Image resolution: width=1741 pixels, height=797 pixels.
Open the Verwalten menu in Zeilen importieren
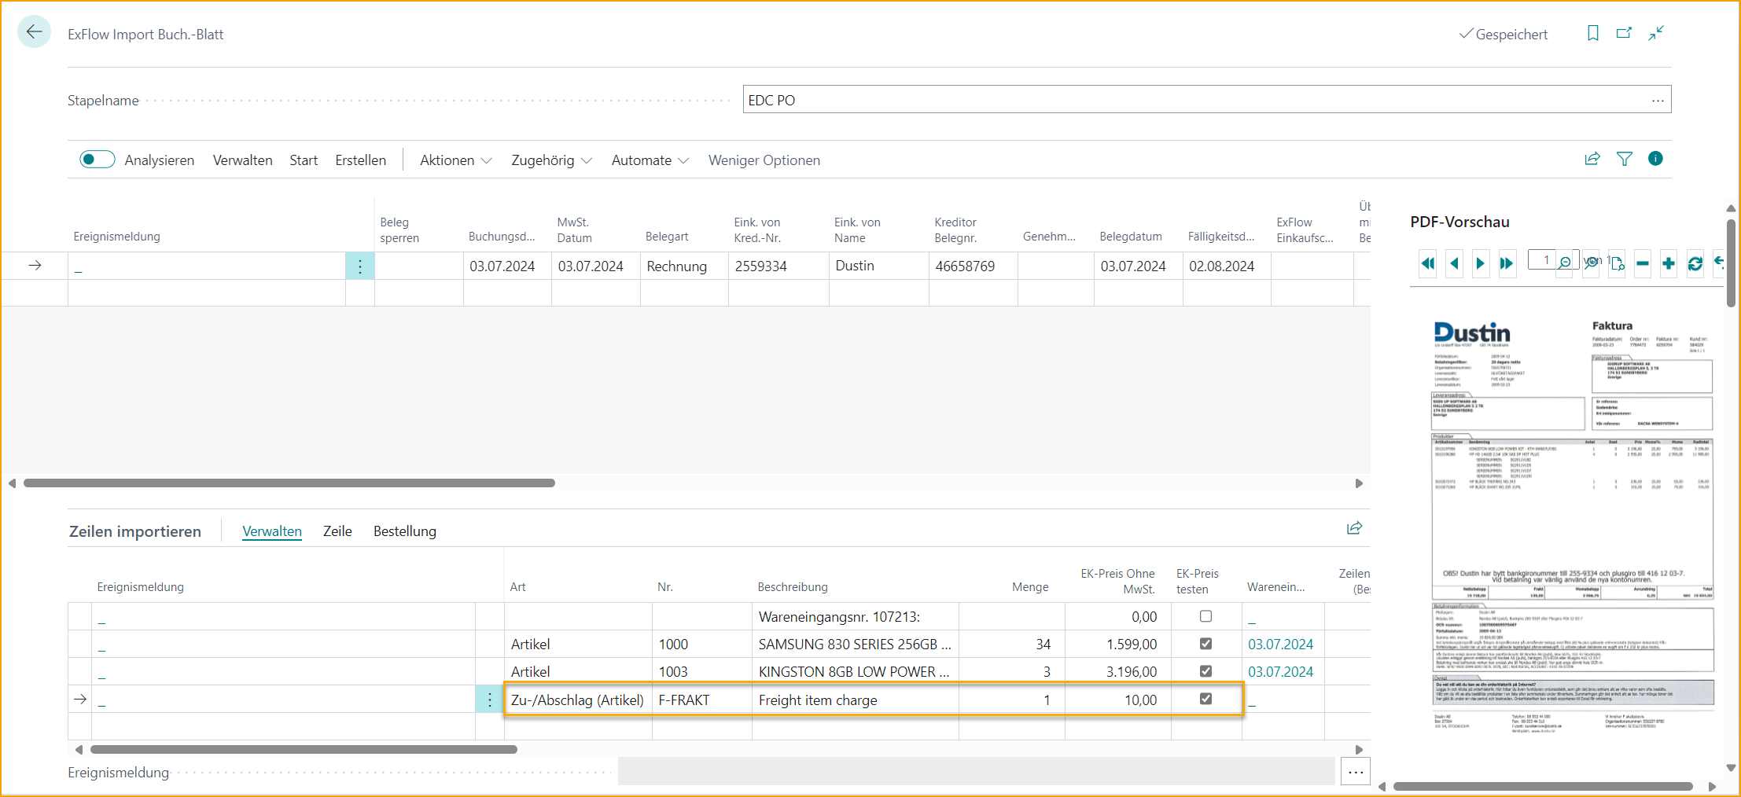point(271,531)
